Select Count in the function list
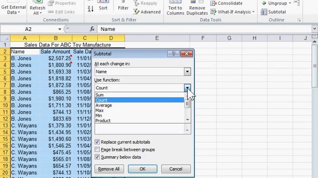 click(139, 100)
